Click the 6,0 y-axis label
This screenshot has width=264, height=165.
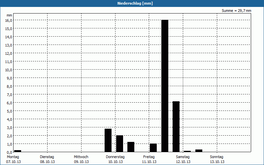(9, 103)
